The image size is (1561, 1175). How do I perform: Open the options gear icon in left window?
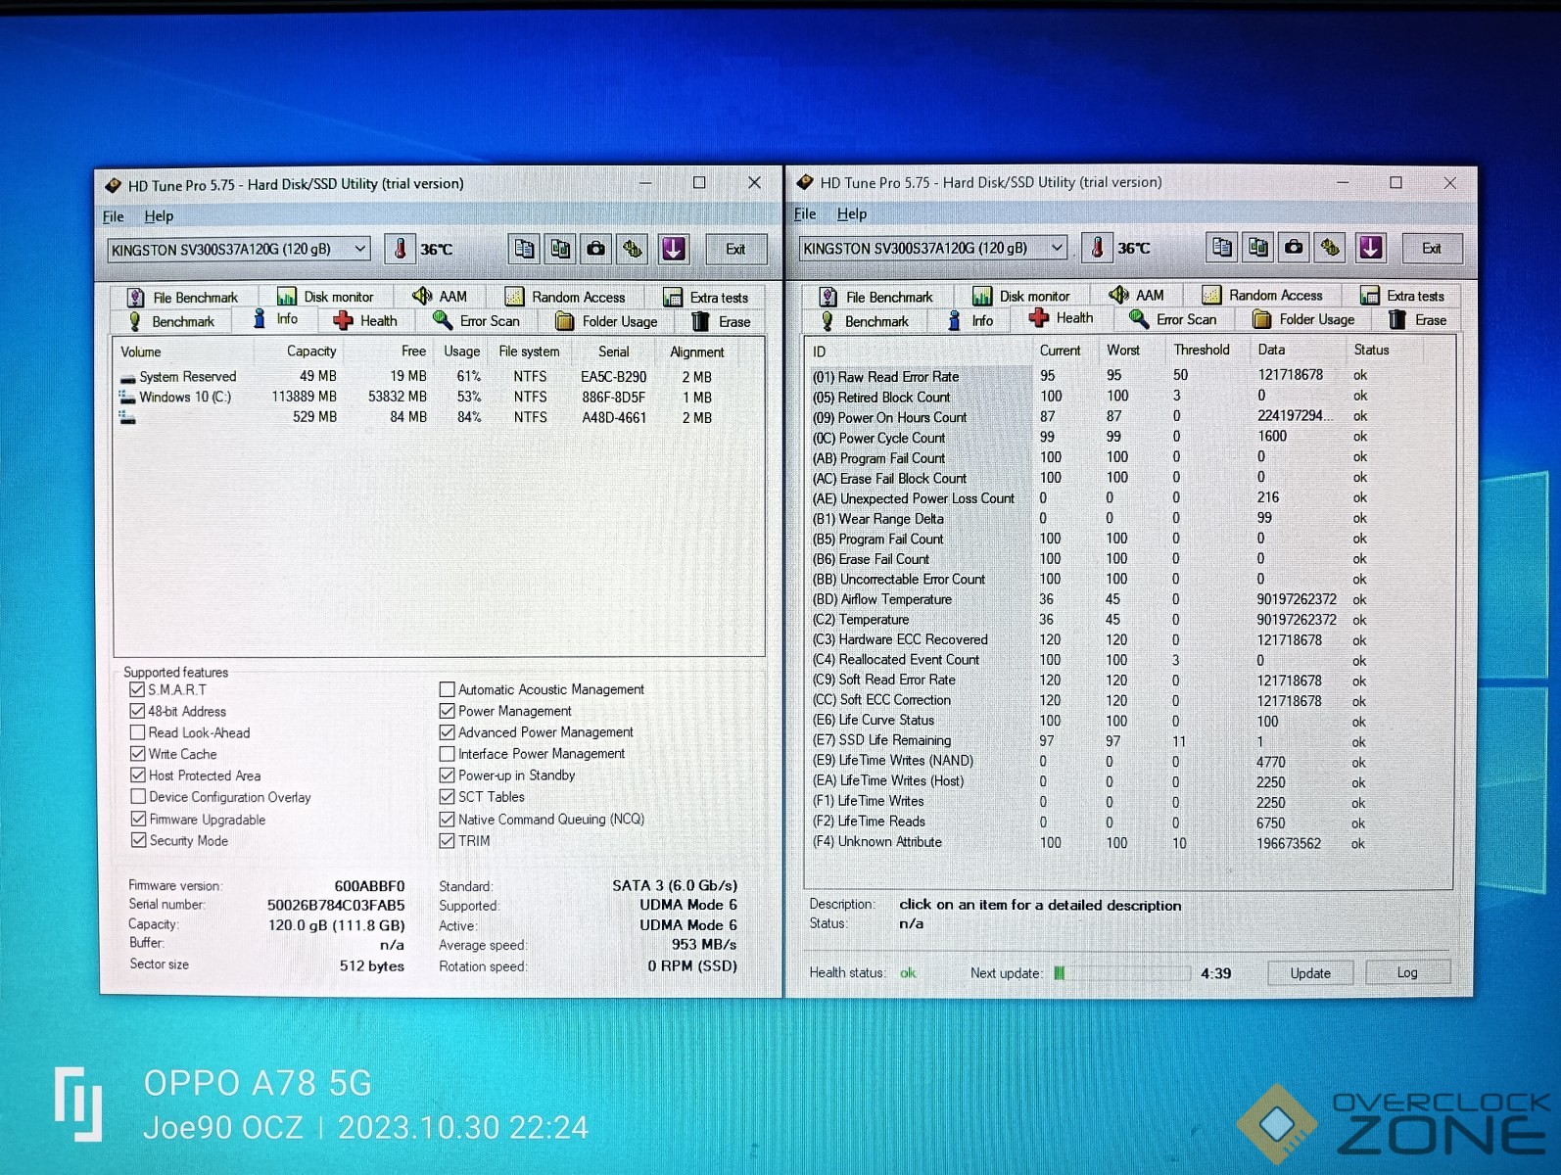pyautogui.click(x=634, y=249)
